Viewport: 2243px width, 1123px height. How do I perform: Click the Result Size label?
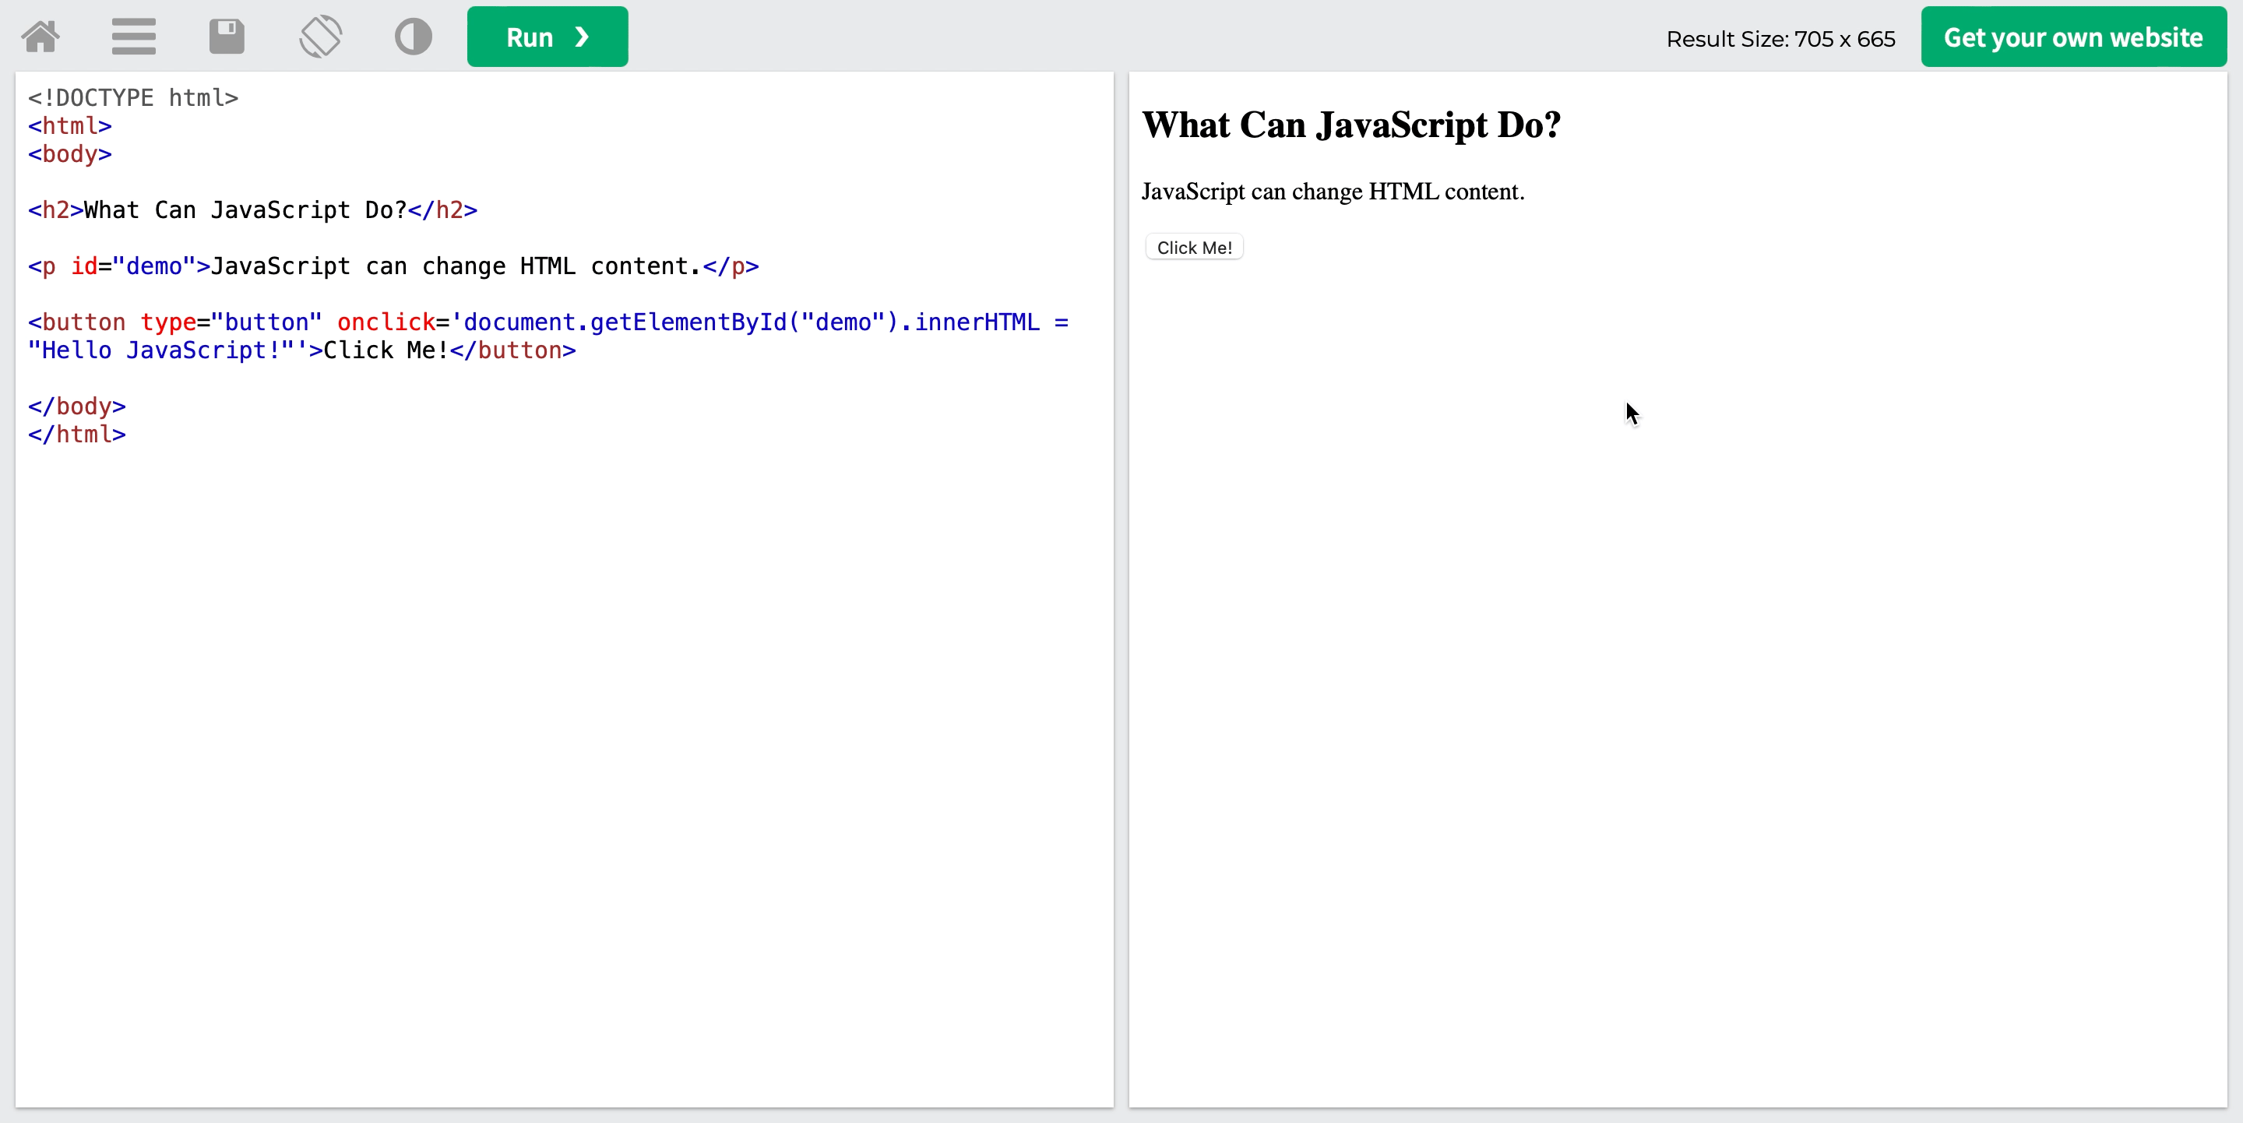[1780, 39]
